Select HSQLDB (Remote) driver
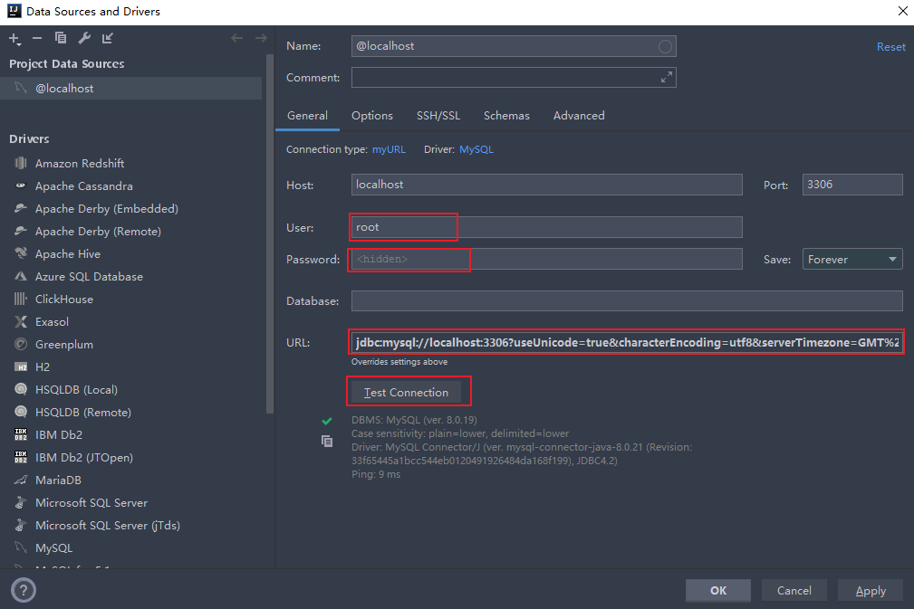The width and height of the screenshot is (914, 609). point(83,413)
